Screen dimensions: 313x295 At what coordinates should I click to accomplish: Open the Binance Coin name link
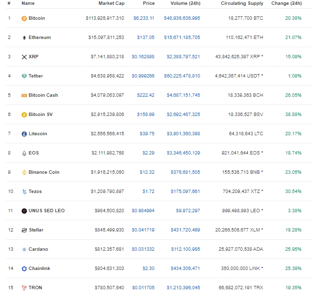[44, 172]
